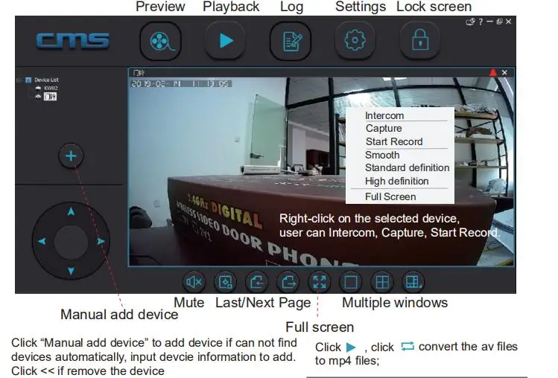Click the Full screen expand arrows icon
This screenshot has width=558, height=378.
(x=319, y=282)
